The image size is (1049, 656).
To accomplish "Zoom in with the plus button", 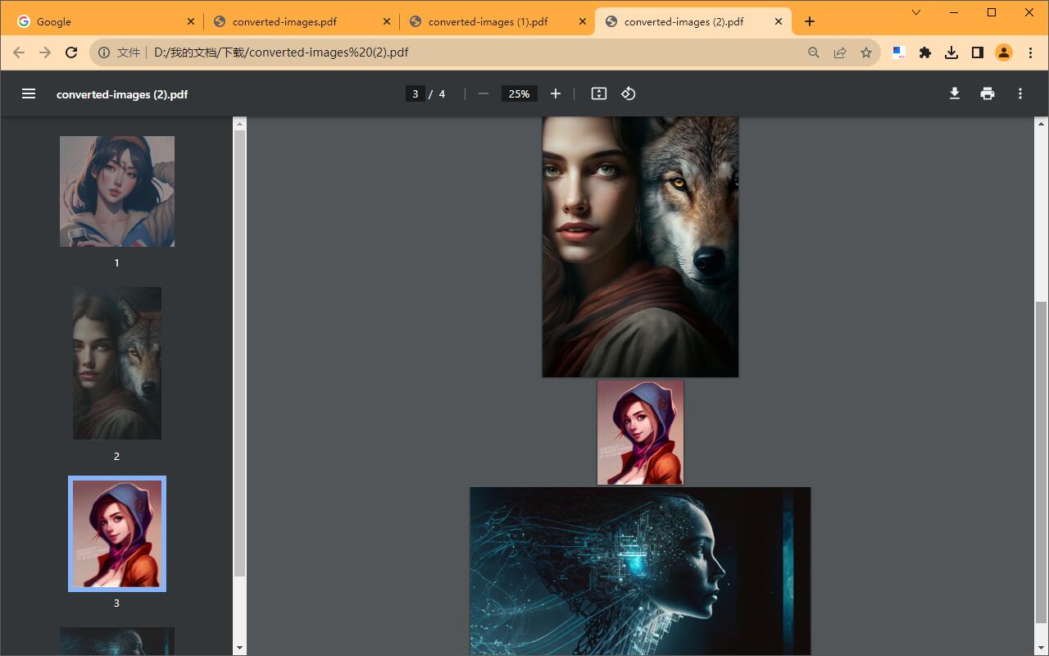I will coord(556,93).
